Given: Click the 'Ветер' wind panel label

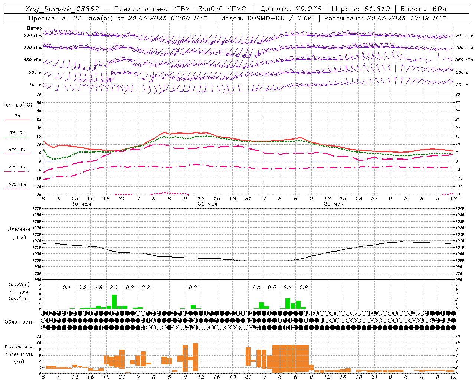Looking at the screenshot, I should [x=34, y=28].
